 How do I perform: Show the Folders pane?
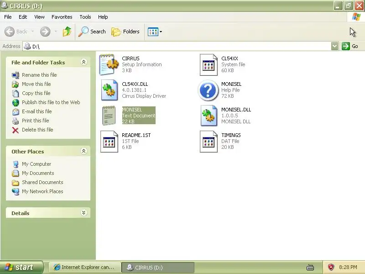coord(125,32)
